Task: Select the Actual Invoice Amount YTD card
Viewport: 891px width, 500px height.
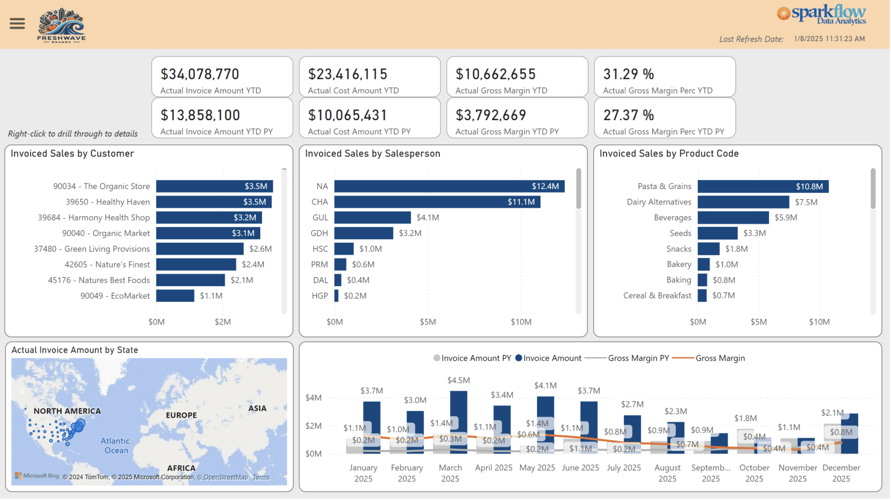Action: click(x=222, y=77)
